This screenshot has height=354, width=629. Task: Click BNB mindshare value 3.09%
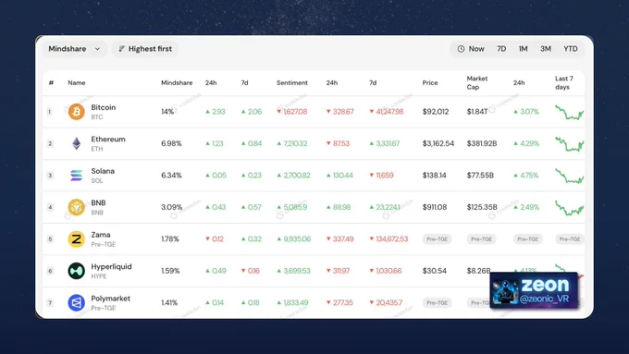pos(172,207)
